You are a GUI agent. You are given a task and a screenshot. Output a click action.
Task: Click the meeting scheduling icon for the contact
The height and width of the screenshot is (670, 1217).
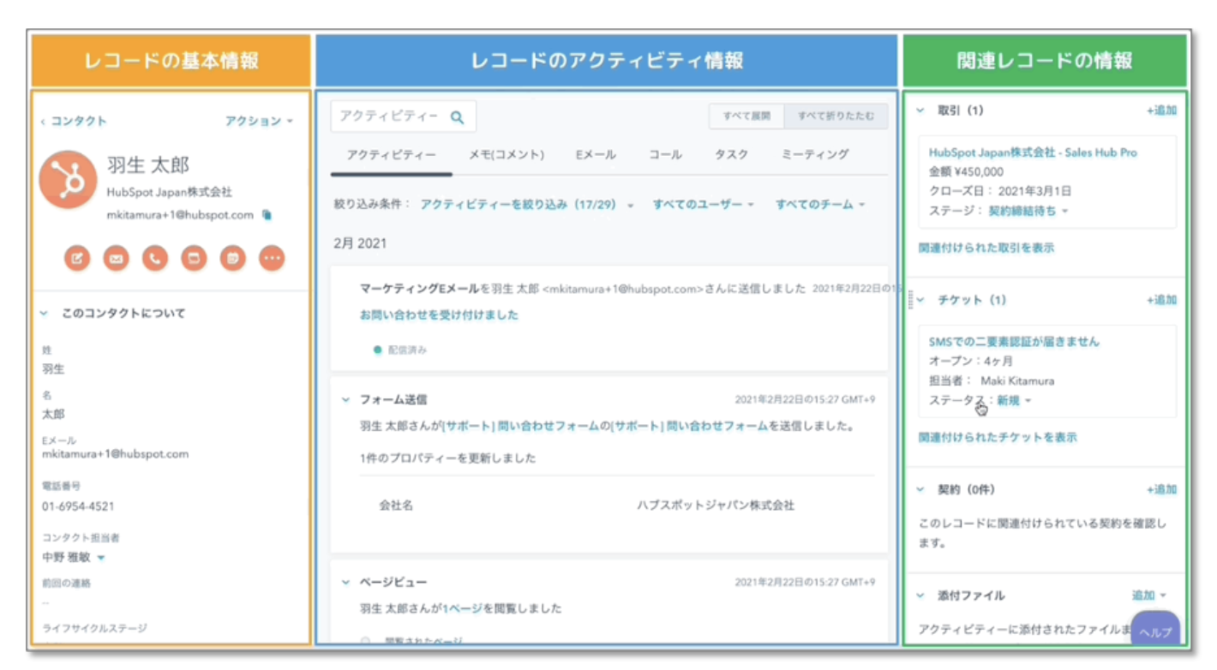click(231, 257)
